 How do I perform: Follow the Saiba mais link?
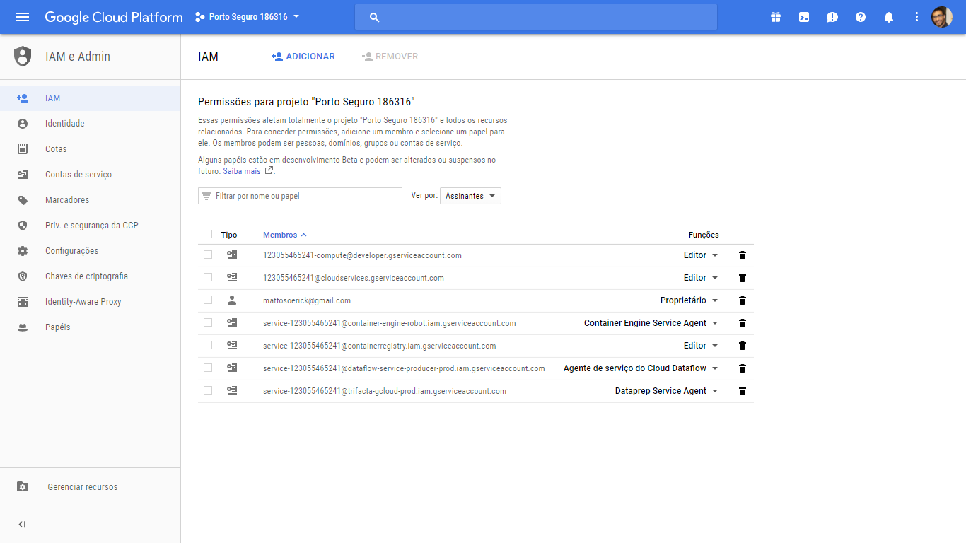pyautogui.click(x=242, y=171)
